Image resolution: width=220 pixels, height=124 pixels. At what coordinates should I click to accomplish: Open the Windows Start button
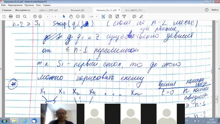4,121
